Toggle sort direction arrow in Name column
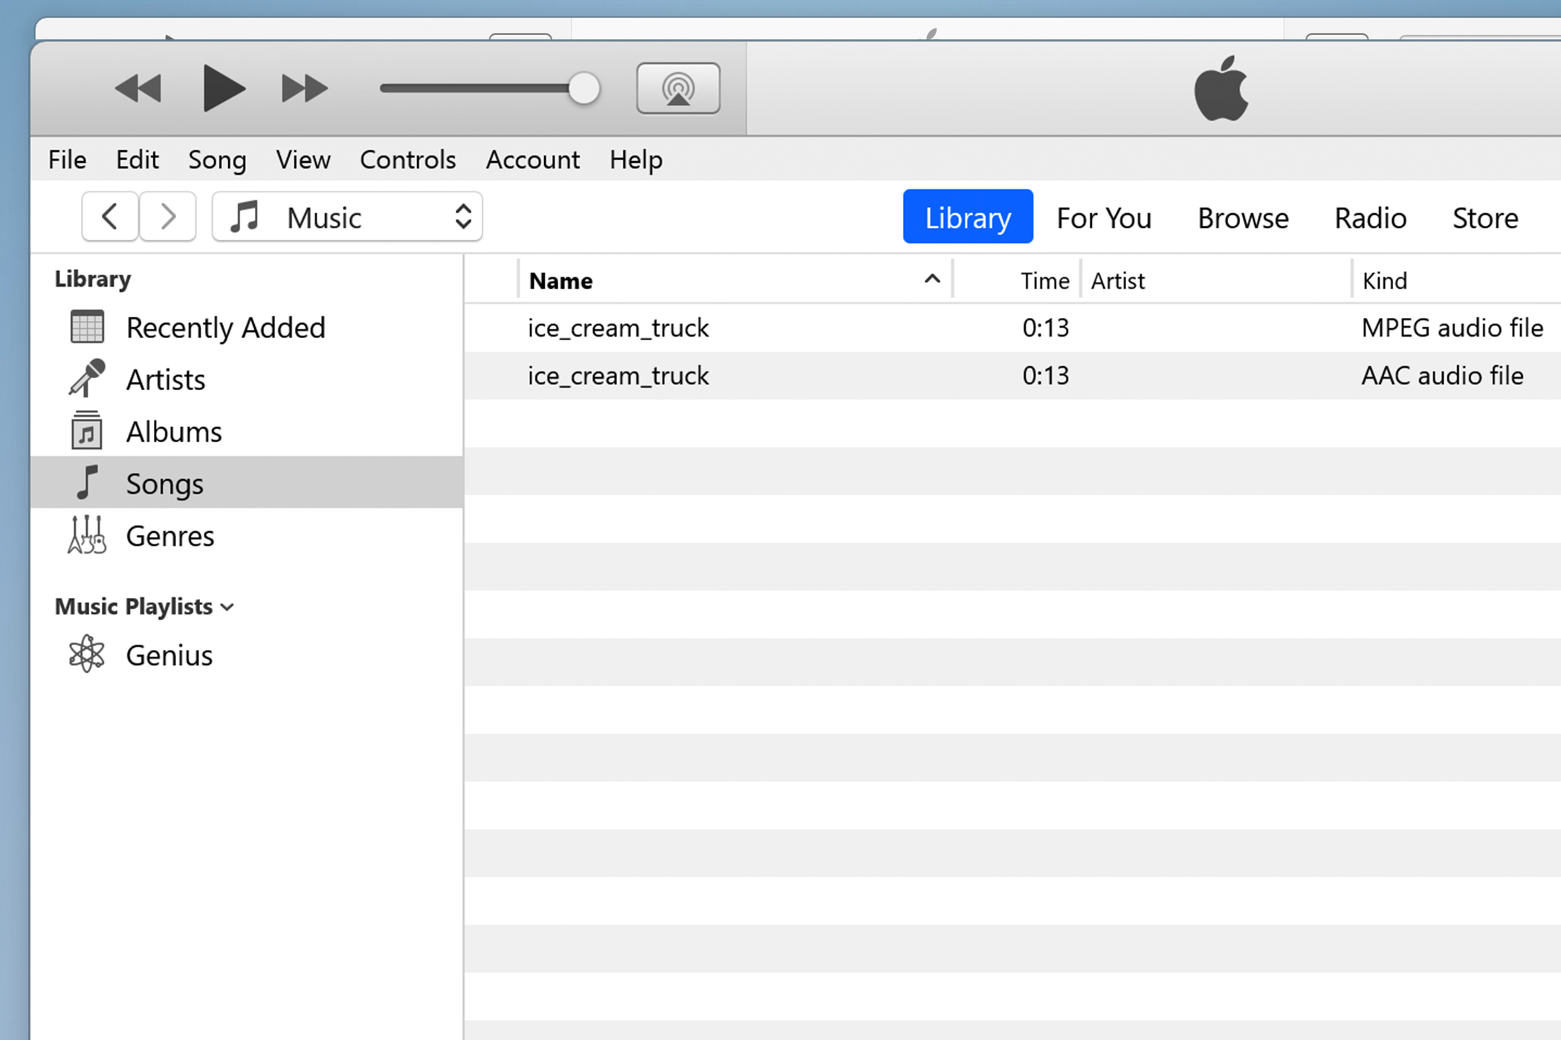Viewport: 1561px width, 1040px height. point(932,279)
